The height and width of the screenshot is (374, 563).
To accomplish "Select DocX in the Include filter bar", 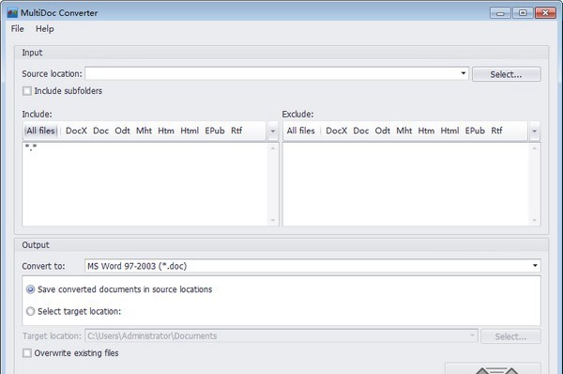I will [x=76, y=131].
